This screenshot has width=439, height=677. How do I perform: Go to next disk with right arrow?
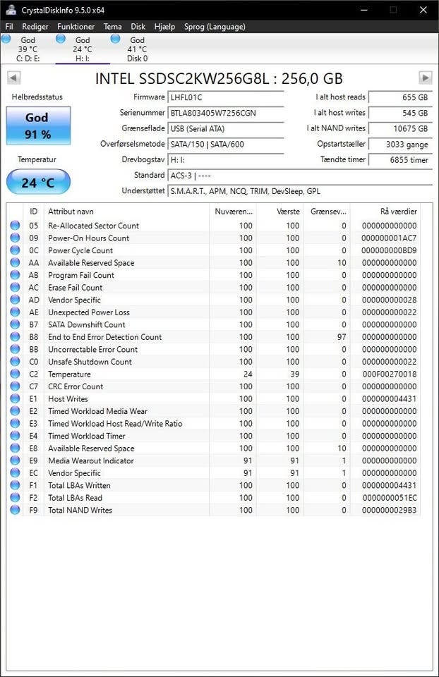tap(426, 78)
